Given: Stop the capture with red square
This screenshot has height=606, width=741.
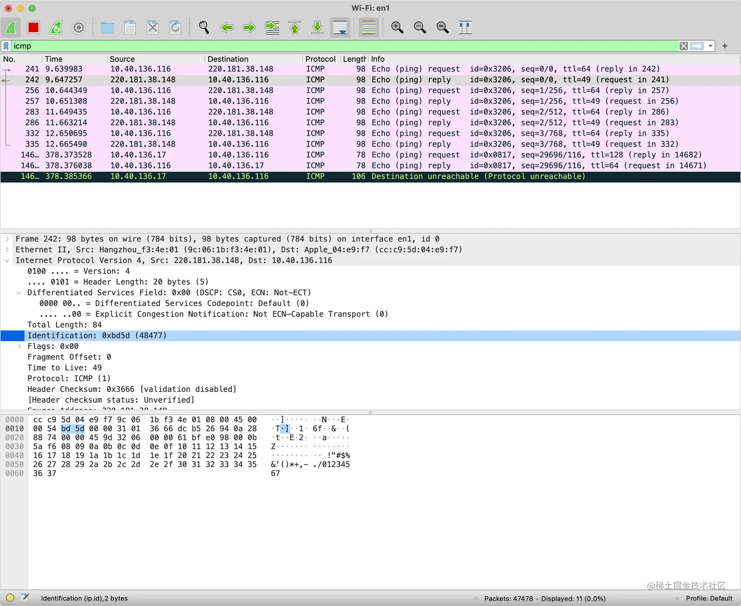Looking at the screenshot, I should pos(33,27).
